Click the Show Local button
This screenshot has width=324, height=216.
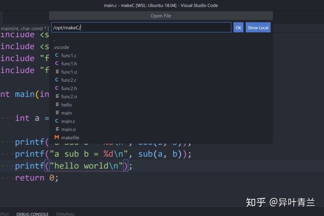258,27
